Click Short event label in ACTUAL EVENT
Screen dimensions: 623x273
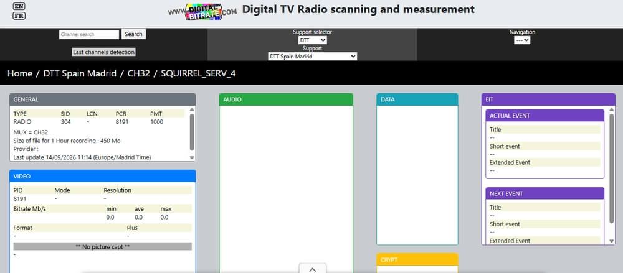(x=505, y=146)
